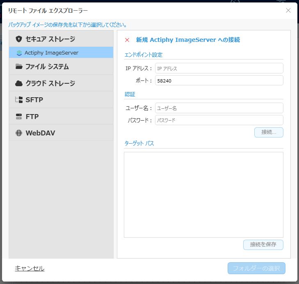Viewport: 299px width, 284px height.
Task: Switch to the WebDAV section
Action: click(x=61, y=133)
